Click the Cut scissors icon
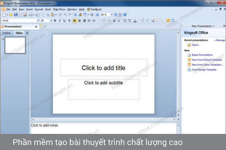This screenshot has width=226, height=150. [x=48, y=15]
